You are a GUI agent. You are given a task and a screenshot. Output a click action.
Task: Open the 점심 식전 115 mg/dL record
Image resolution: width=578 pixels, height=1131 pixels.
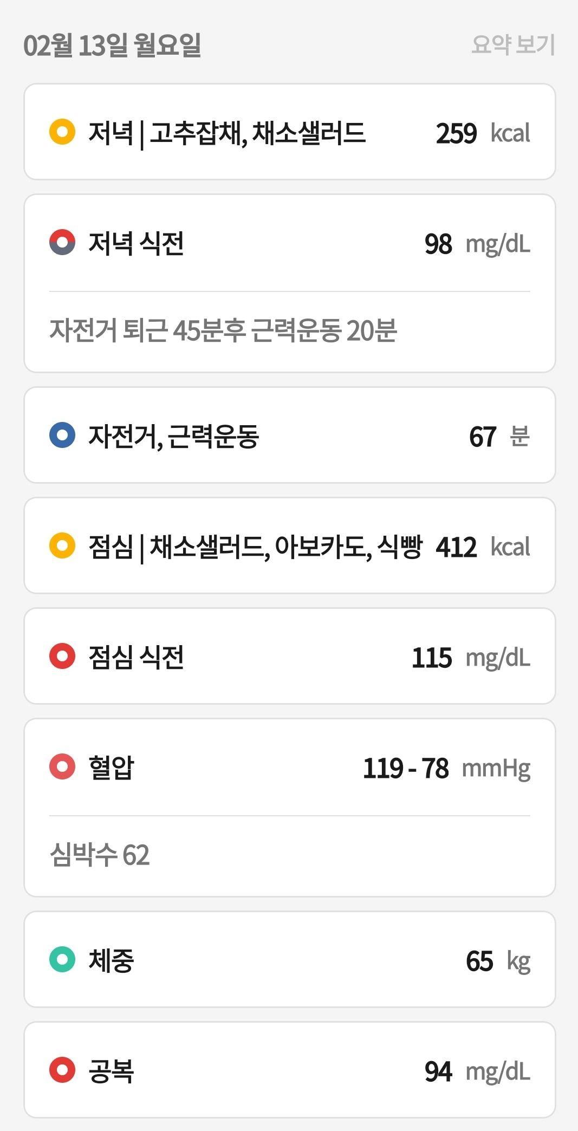[x=290, y=656]
